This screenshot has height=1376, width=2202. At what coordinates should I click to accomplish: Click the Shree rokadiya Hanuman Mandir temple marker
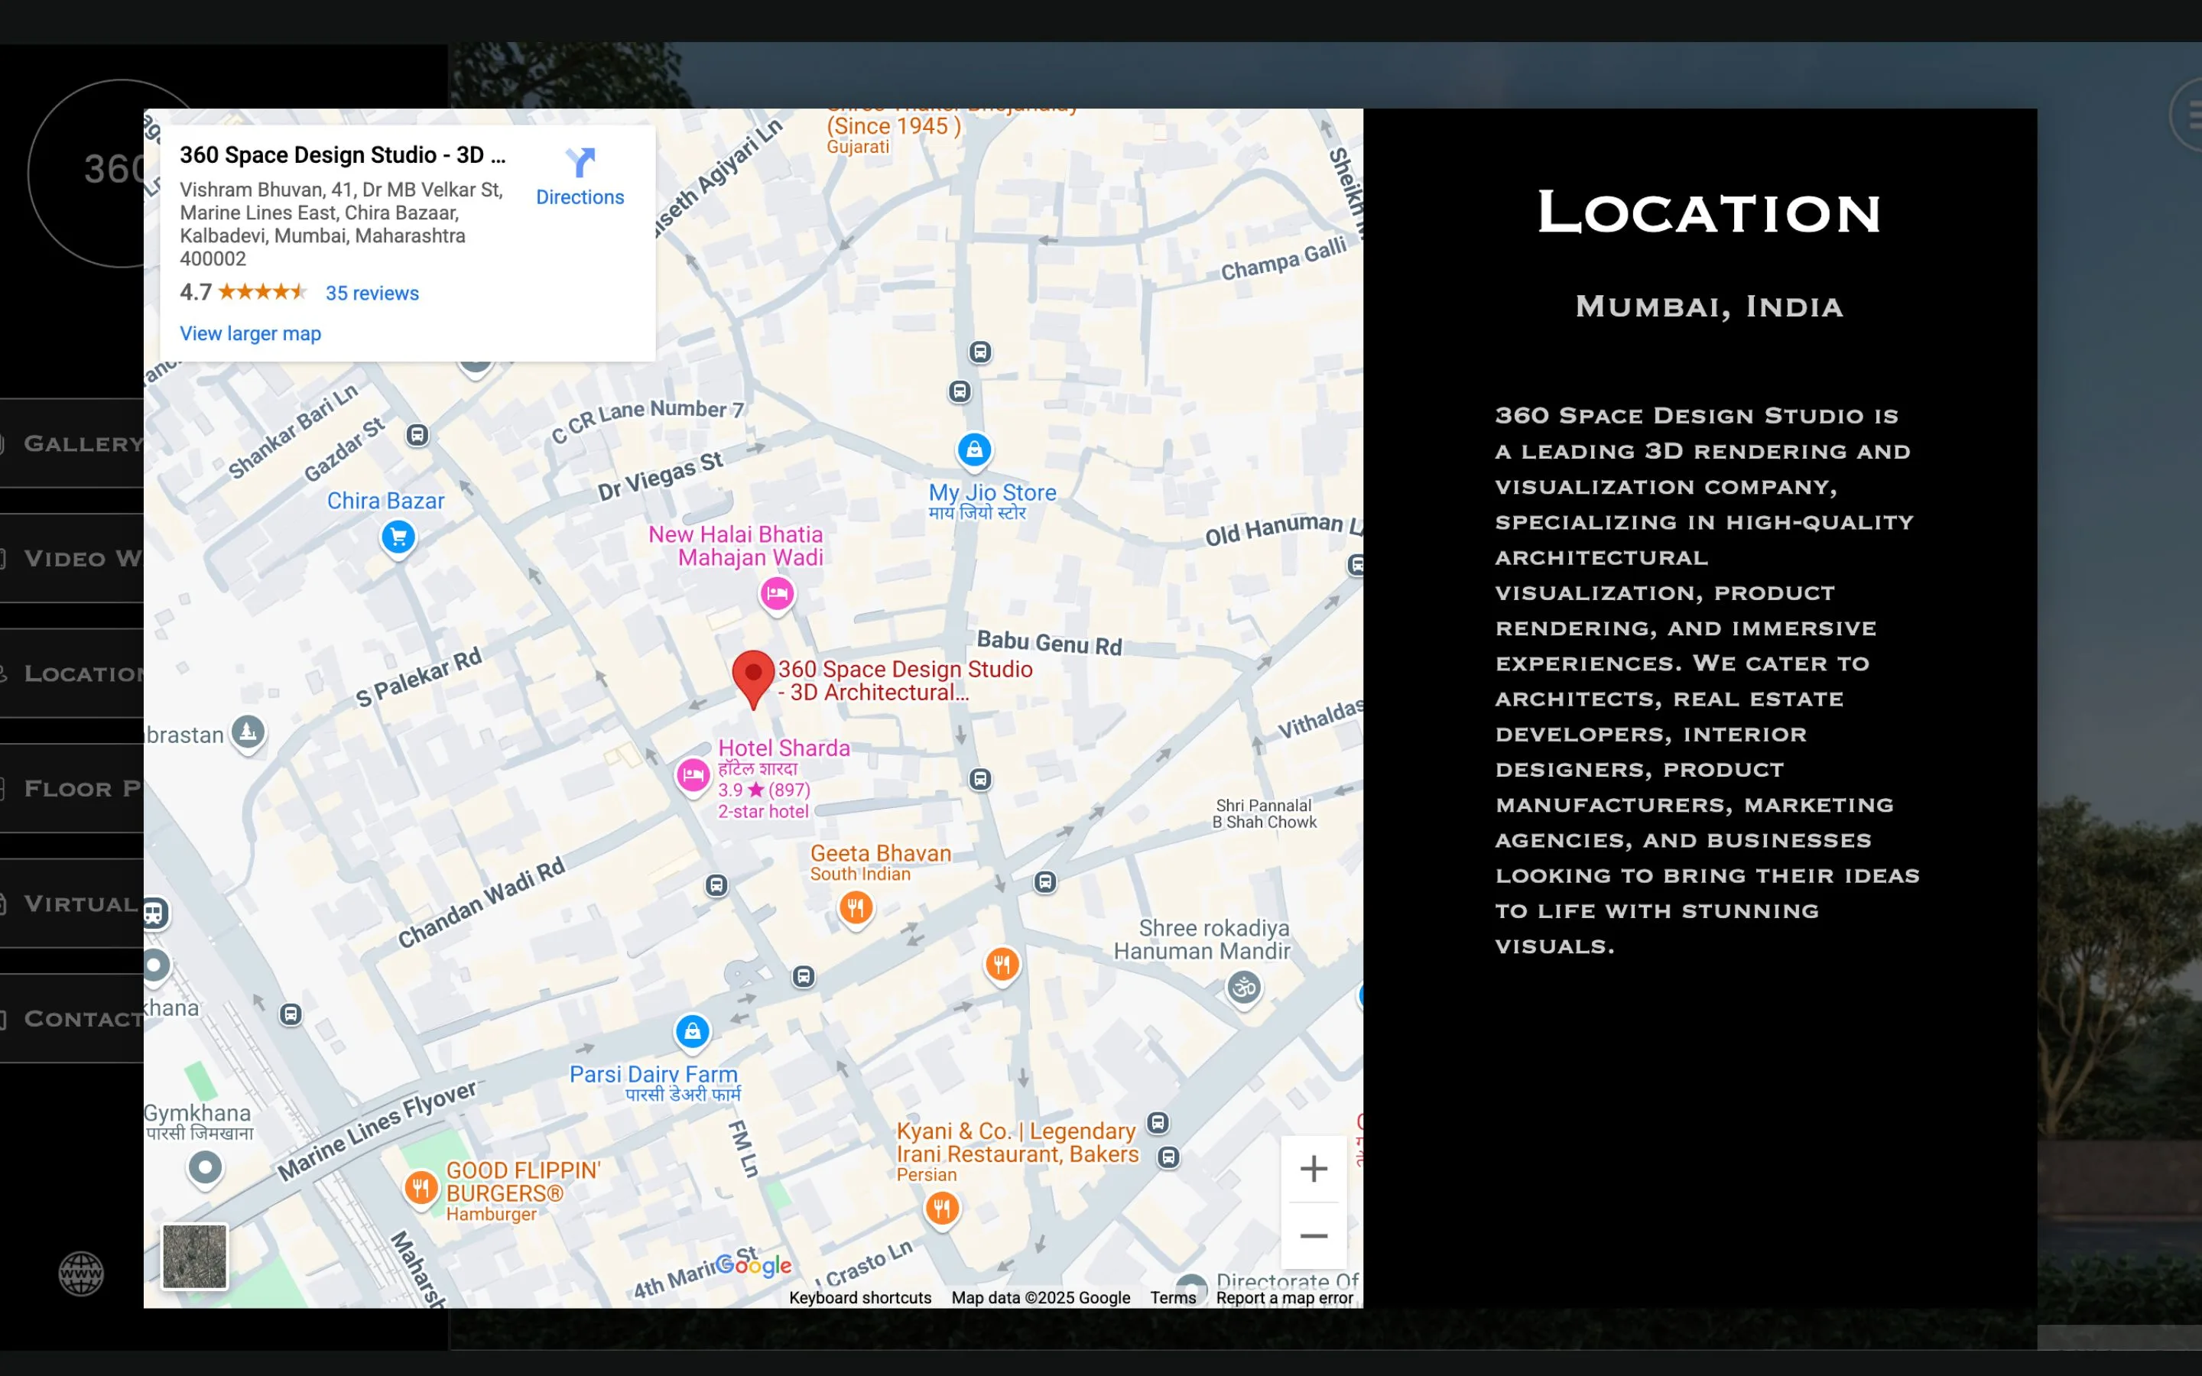pos(1244,988)
